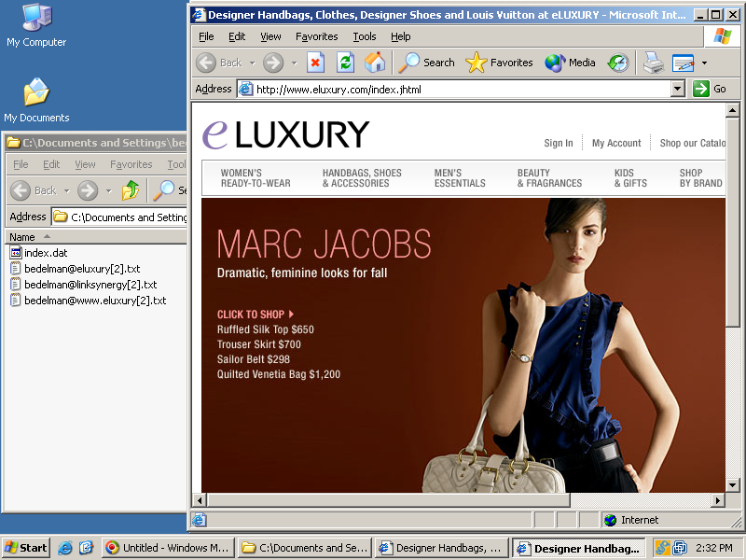
Task: Click the vertical scrollbar thumb in browser
Action: coord(732,222)
